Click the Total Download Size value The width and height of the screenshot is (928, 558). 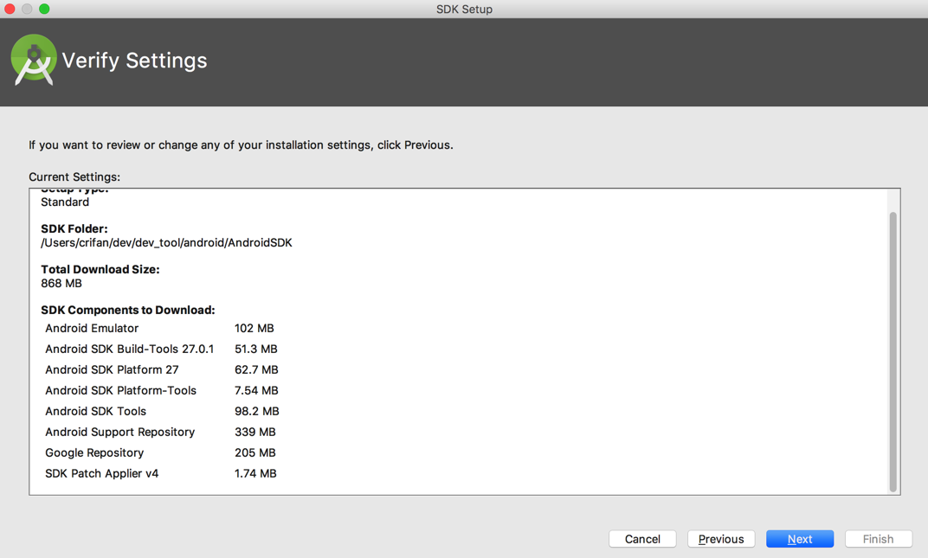point(61,284)
